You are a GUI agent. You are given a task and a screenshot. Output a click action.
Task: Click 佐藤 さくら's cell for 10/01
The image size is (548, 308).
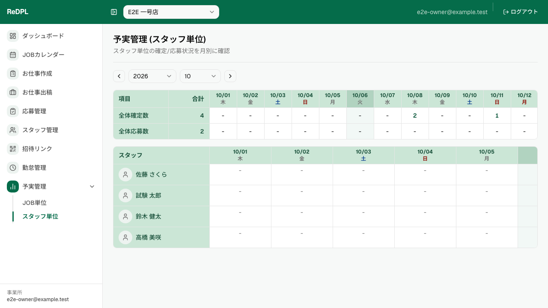[240, 175]
